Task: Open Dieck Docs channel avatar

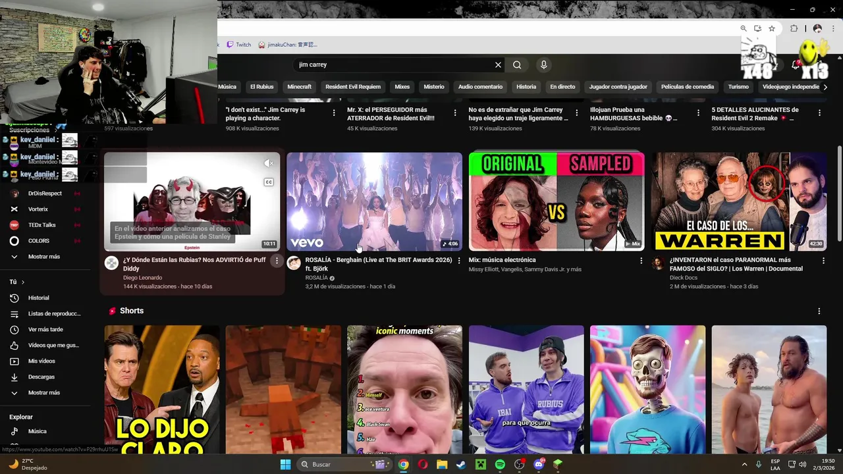Action: [658, 263]
